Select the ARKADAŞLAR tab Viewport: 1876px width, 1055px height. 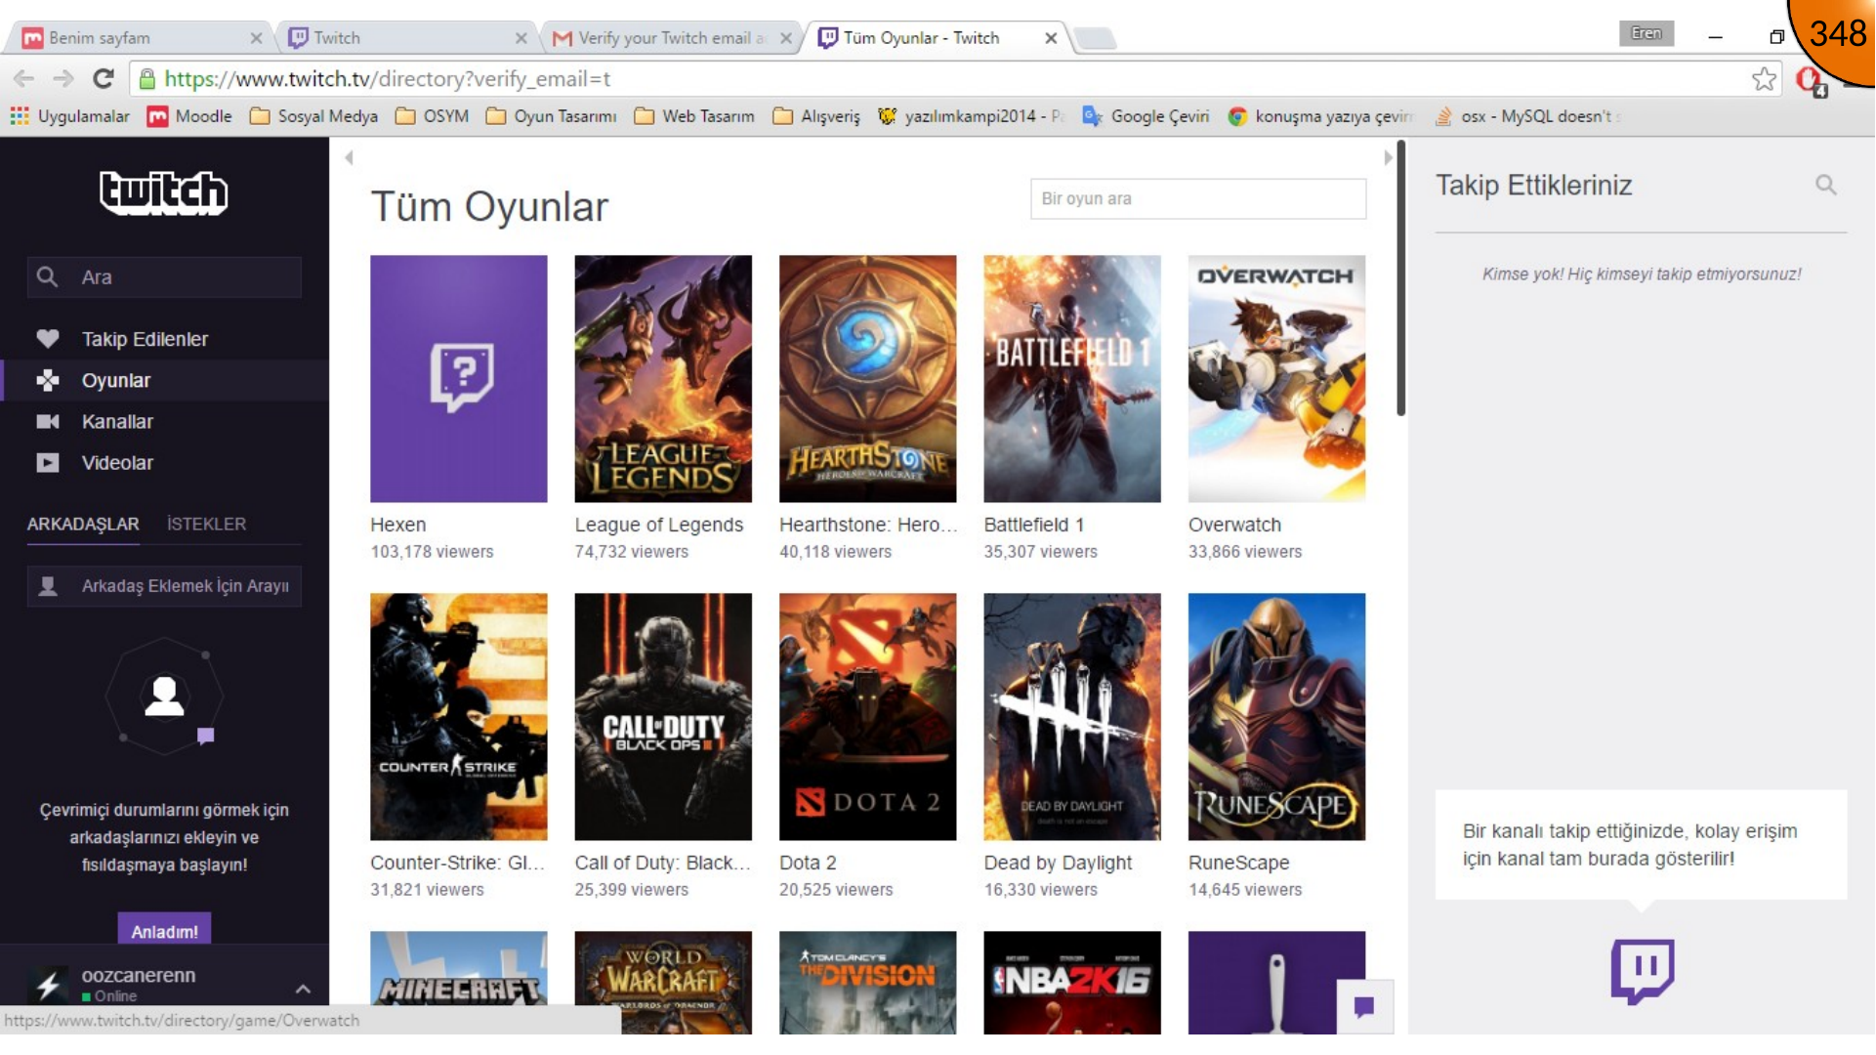[83, 525]
